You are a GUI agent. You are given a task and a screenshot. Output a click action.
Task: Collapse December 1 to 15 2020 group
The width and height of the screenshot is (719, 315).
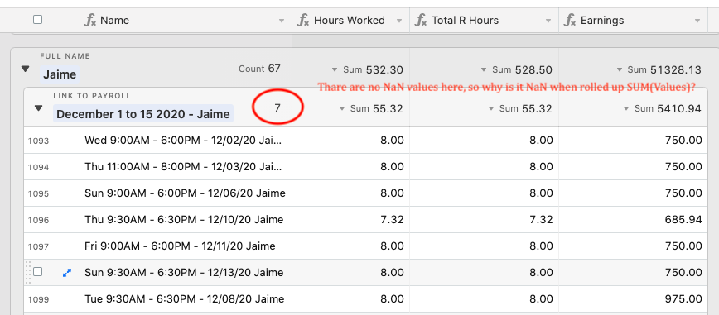tap(38, 108)
